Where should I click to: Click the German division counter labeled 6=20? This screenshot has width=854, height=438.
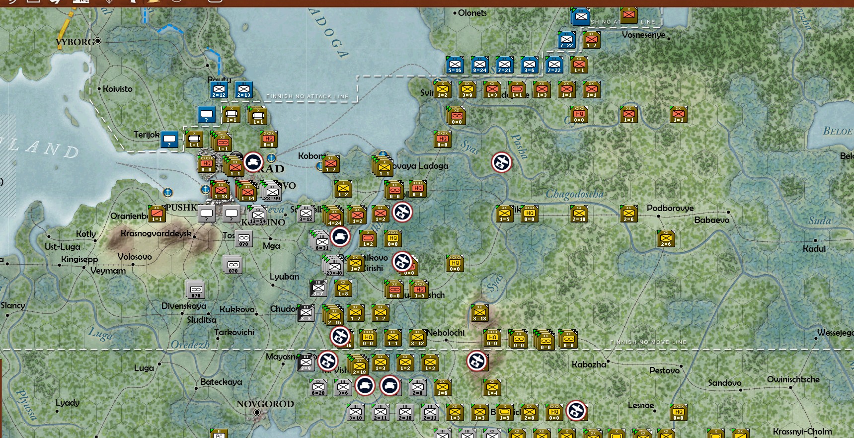318,388
